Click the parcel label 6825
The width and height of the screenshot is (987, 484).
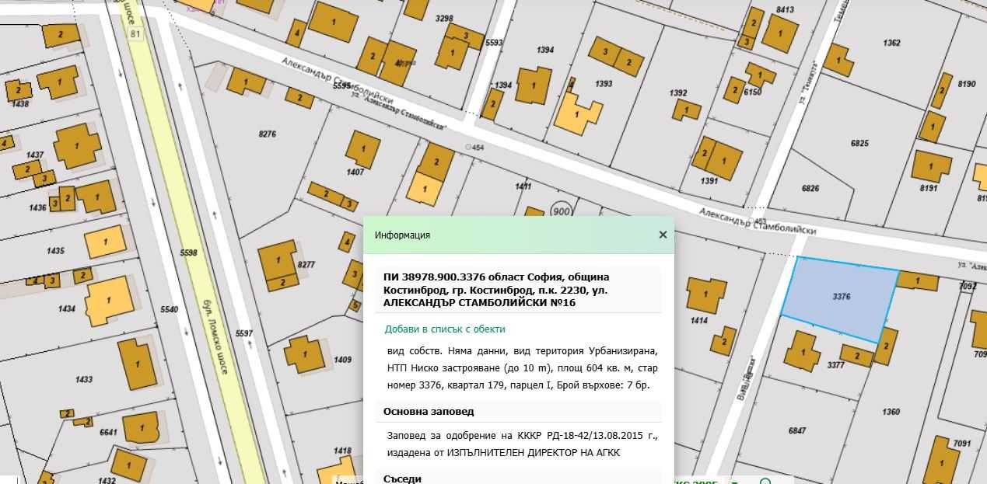tap(859, 144)
